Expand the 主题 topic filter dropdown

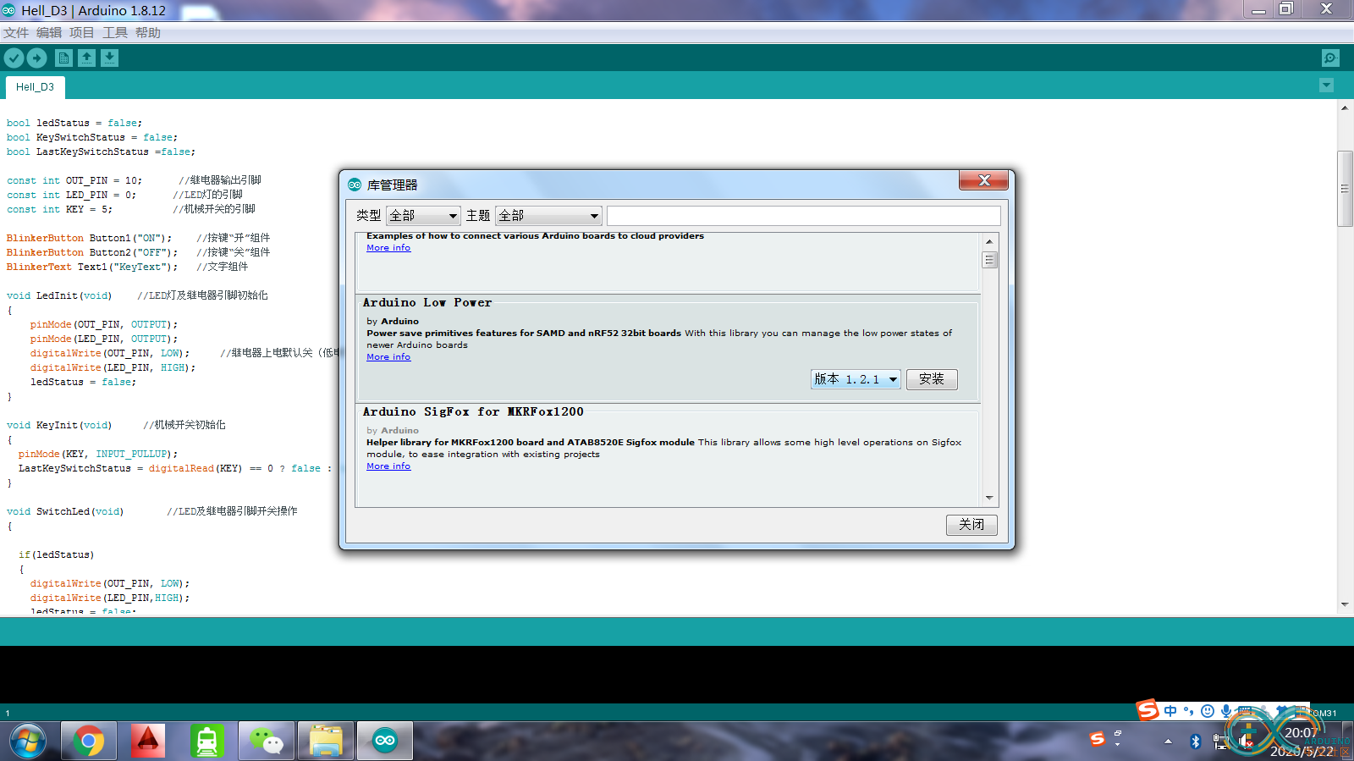[548, 216]
